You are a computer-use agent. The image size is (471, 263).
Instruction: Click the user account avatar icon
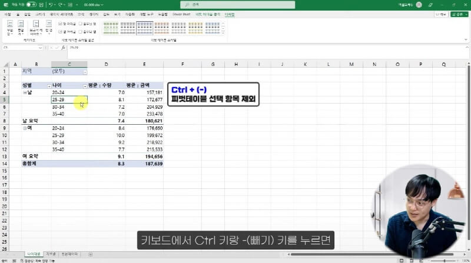(419, 5)
